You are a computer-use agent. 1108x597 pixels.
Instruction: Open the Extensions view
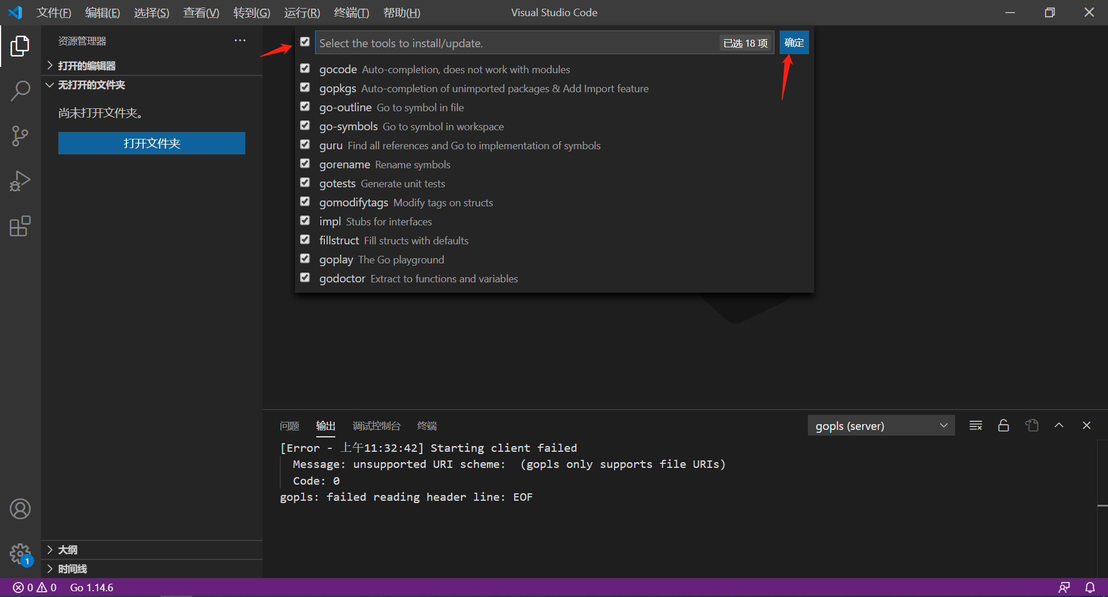tap(20, 226)
